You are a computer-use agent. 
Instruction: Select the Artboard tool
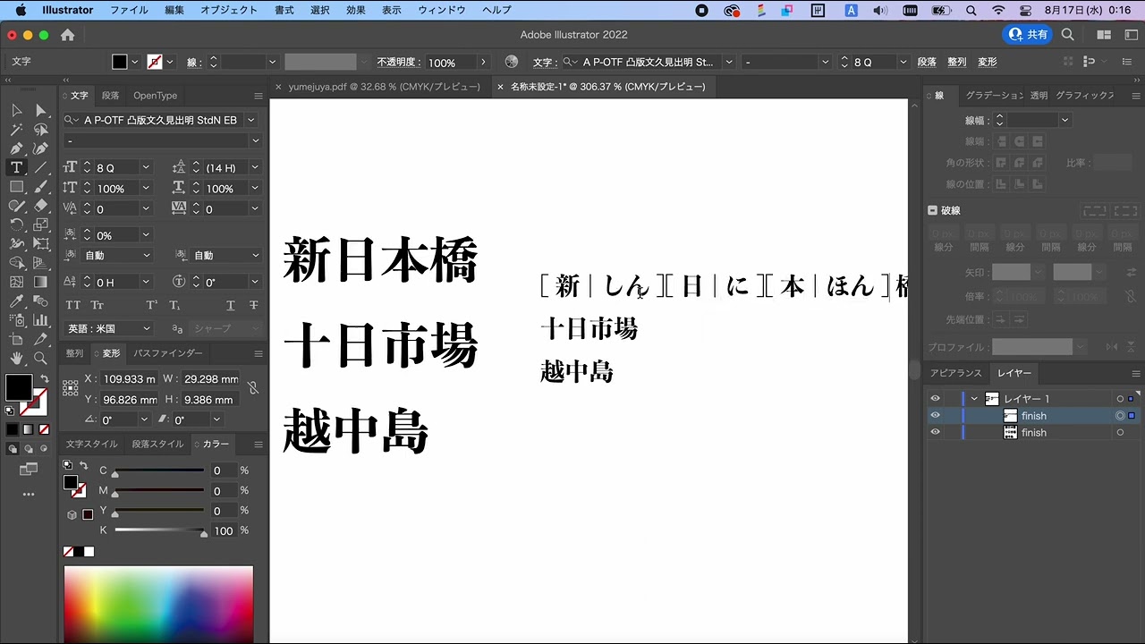(x=16, y=339)
